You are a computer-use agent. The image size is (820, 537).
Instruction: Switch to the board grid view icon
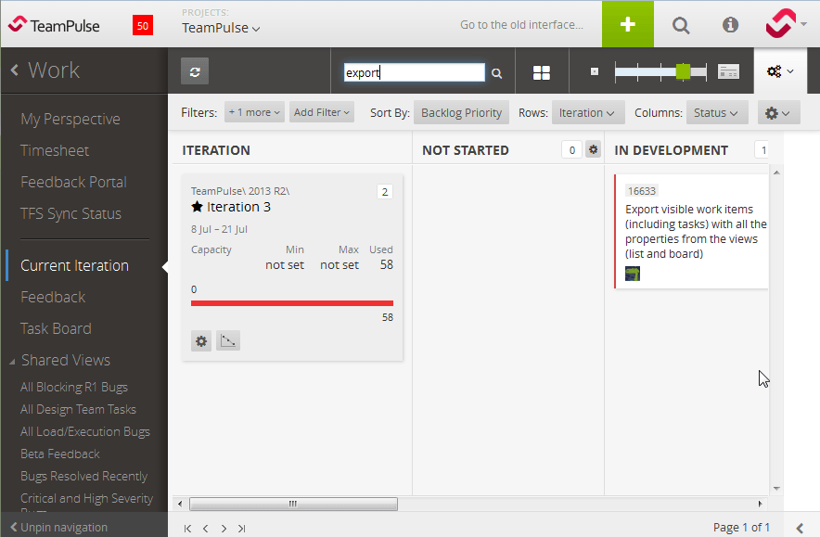[542, 72]
